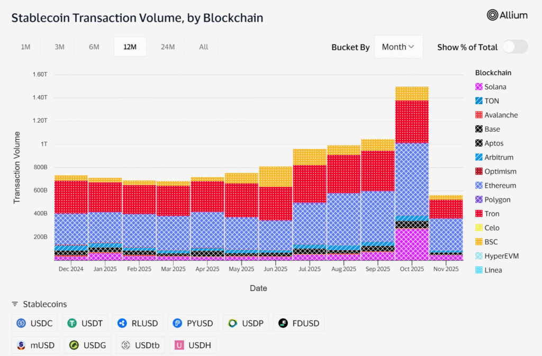Enable the Show % of Total toggle
This screenshot has height=356, width=542.
pyautogui.click(x=514, y=47)
